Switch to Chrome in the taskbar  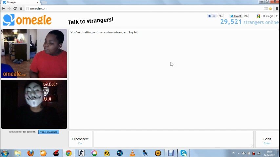(x=69, y=153)
